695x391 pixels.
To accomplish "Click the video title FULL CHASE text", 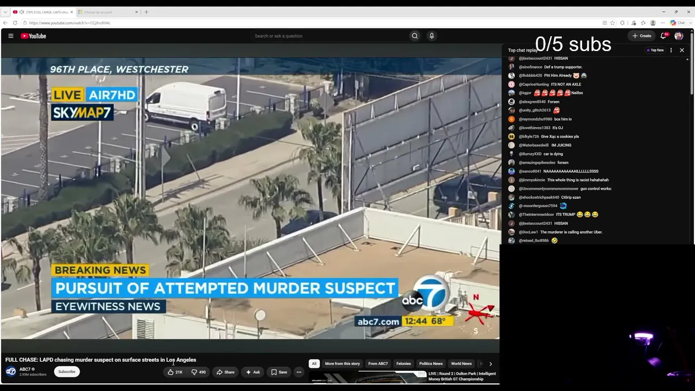I will tap(100, 360).
